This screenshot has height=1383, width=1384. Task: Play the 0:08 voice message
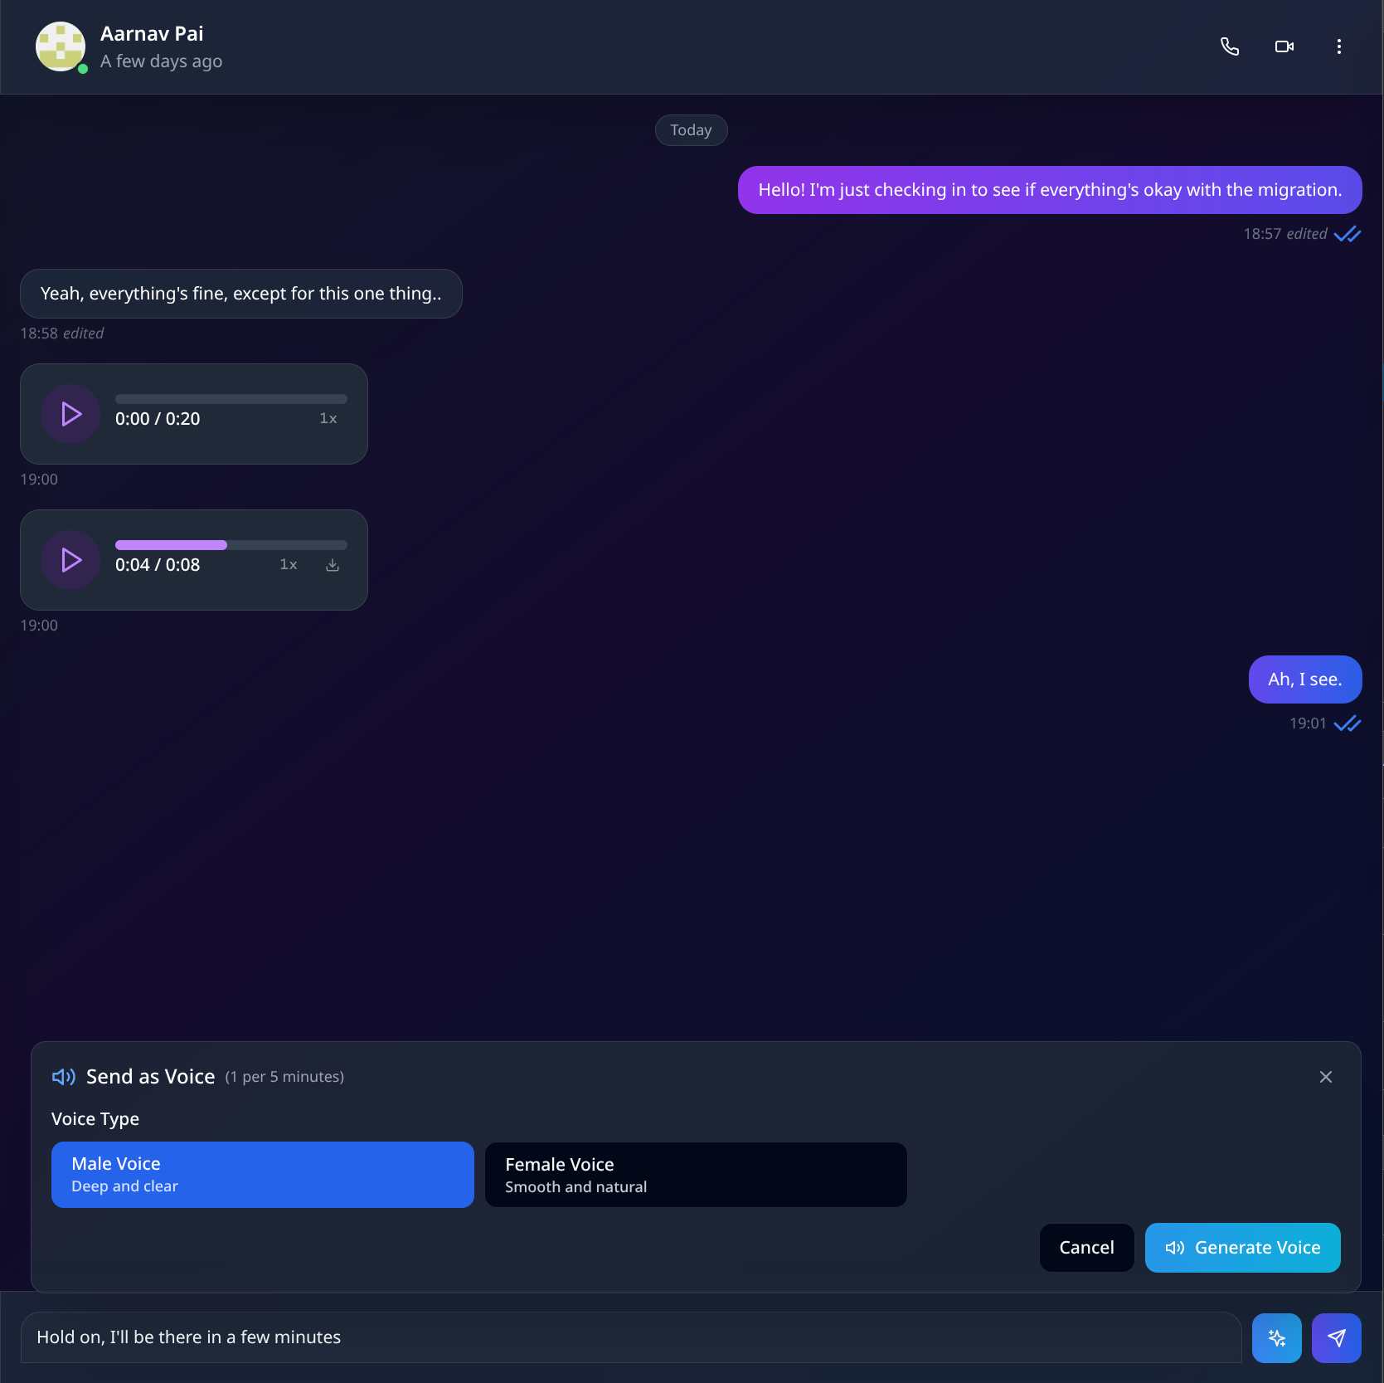(x=71, y=560)
